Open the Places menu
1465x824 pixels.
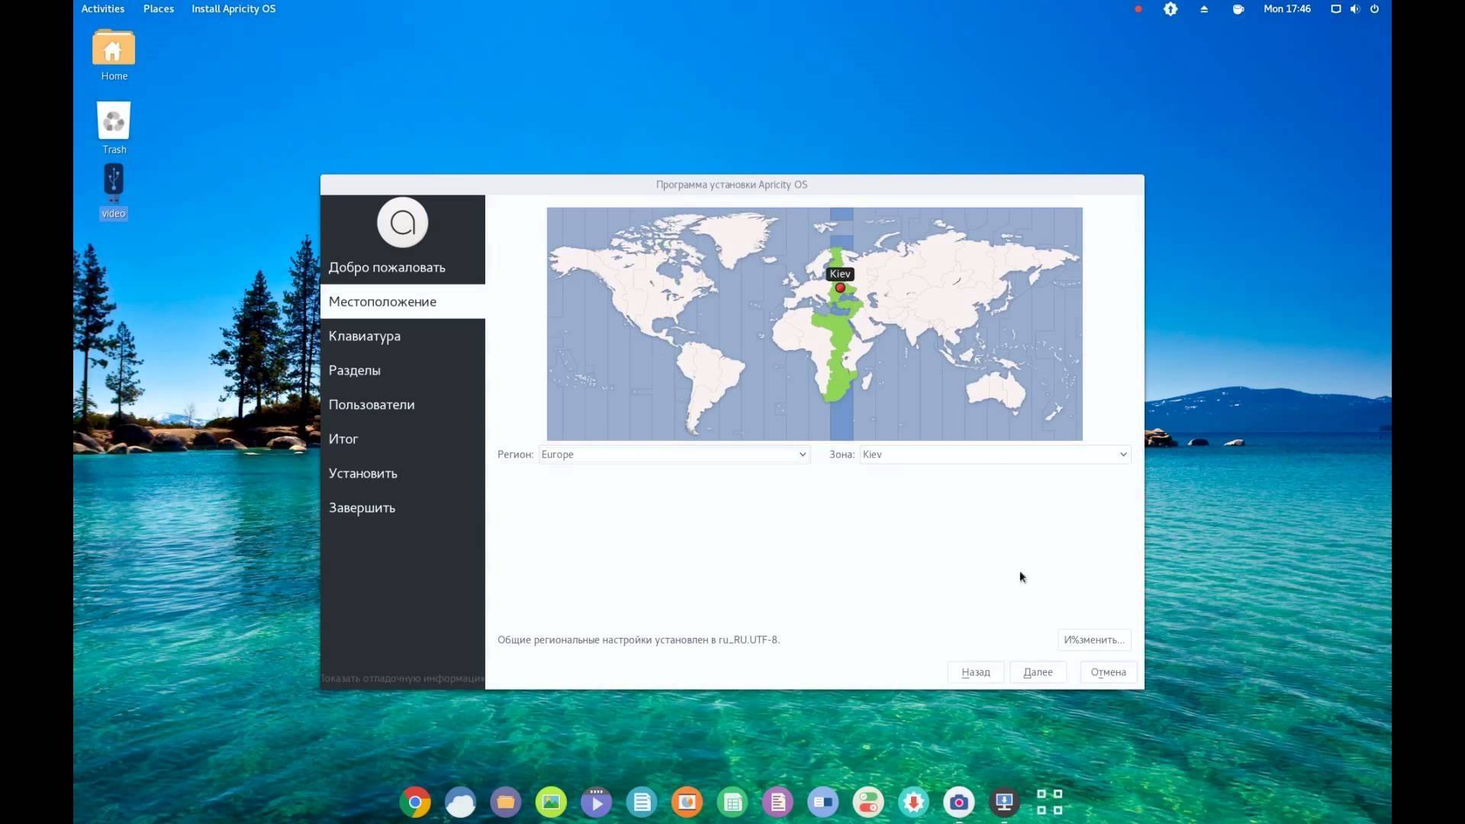pyautogui.click(x=159, y=9)
